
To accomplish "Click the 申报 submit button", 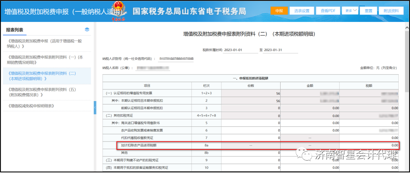I will coord(279,11).
